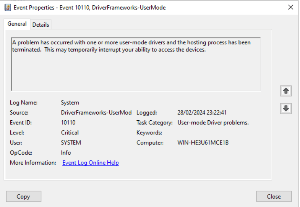Click the User value SYSTEM
300x207 pixels.
coord(71,142)
